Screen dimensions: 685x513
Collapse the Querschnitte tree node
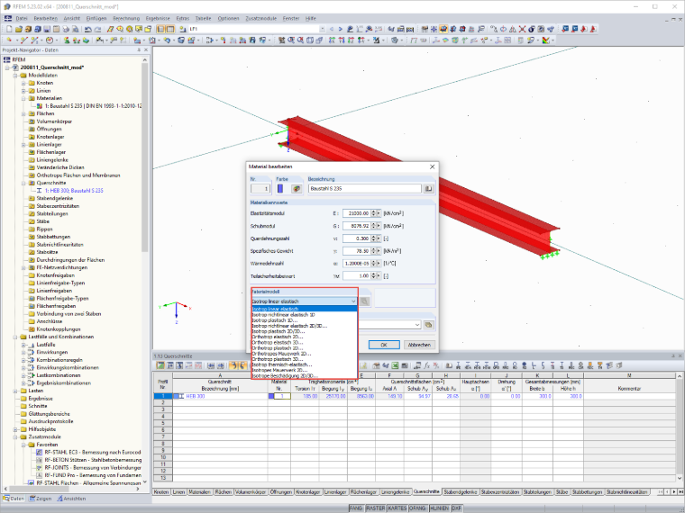tap(23, 183)
